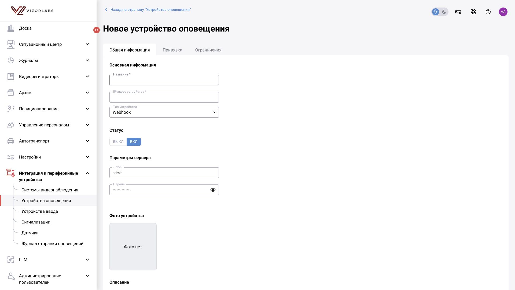
Task: Collapse the Интеграция и периферийные устройства chevron
Action: click(87, 173)
